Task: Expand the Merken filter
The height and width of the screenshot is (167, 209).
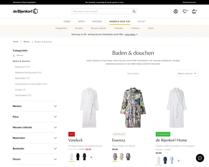Action: [x=35, y=106]
